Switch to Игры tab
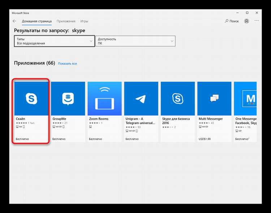271x213 pixels. pos(84,21)
